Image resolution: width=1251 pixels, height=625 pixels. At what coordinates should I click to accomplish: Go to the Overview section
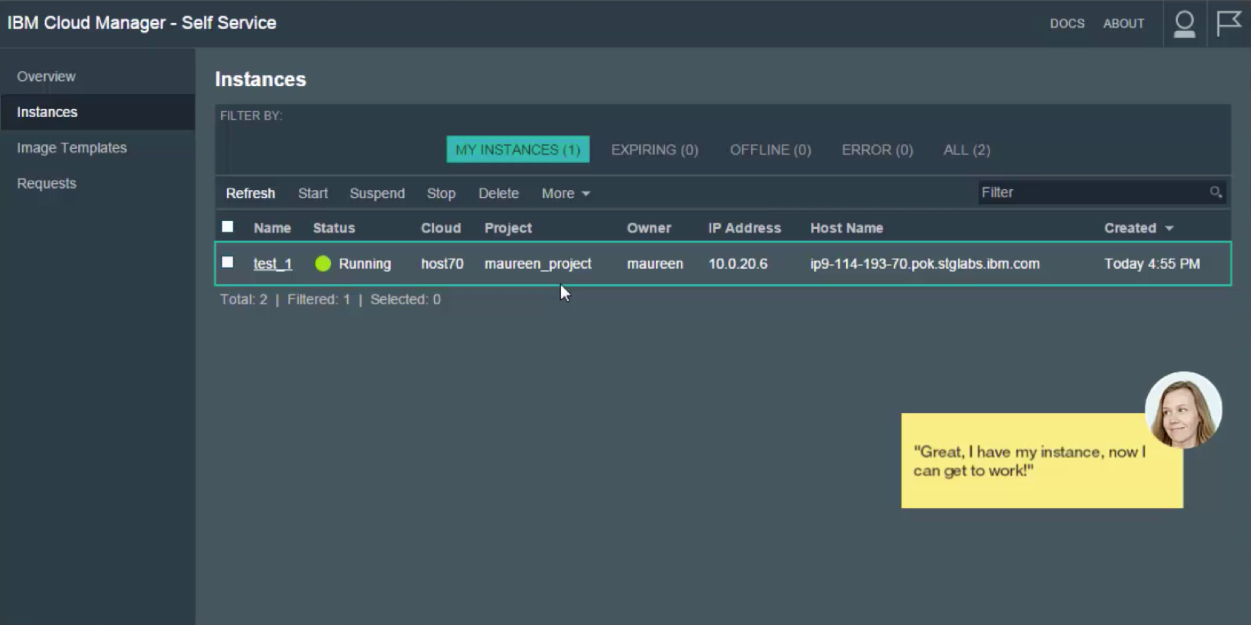click(x=47, y=76)
